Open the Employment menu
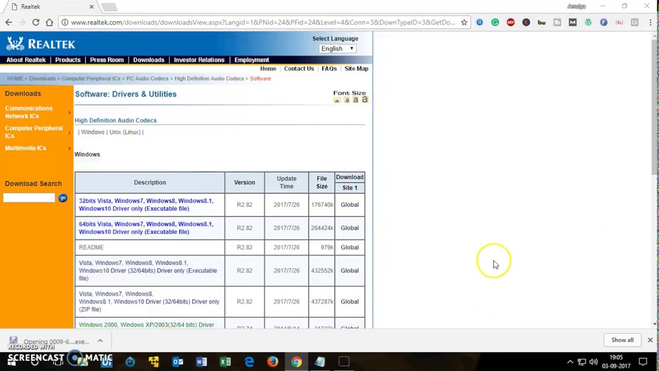This screenshot has height=371, width=659. 252,60
